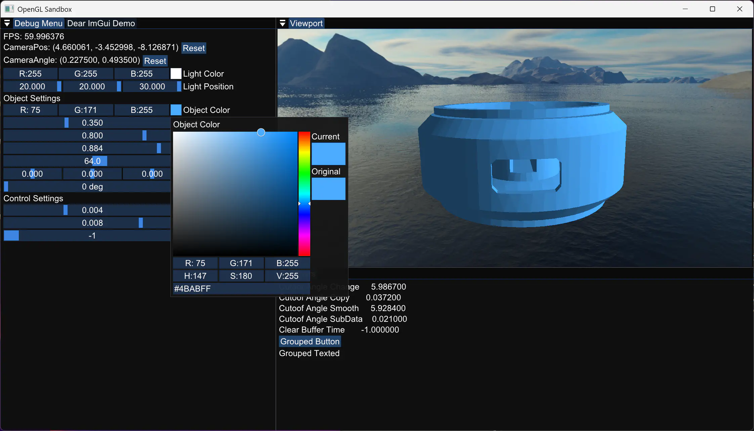
Task: Click the saturation-value color square
Action: tap(235, 193)
